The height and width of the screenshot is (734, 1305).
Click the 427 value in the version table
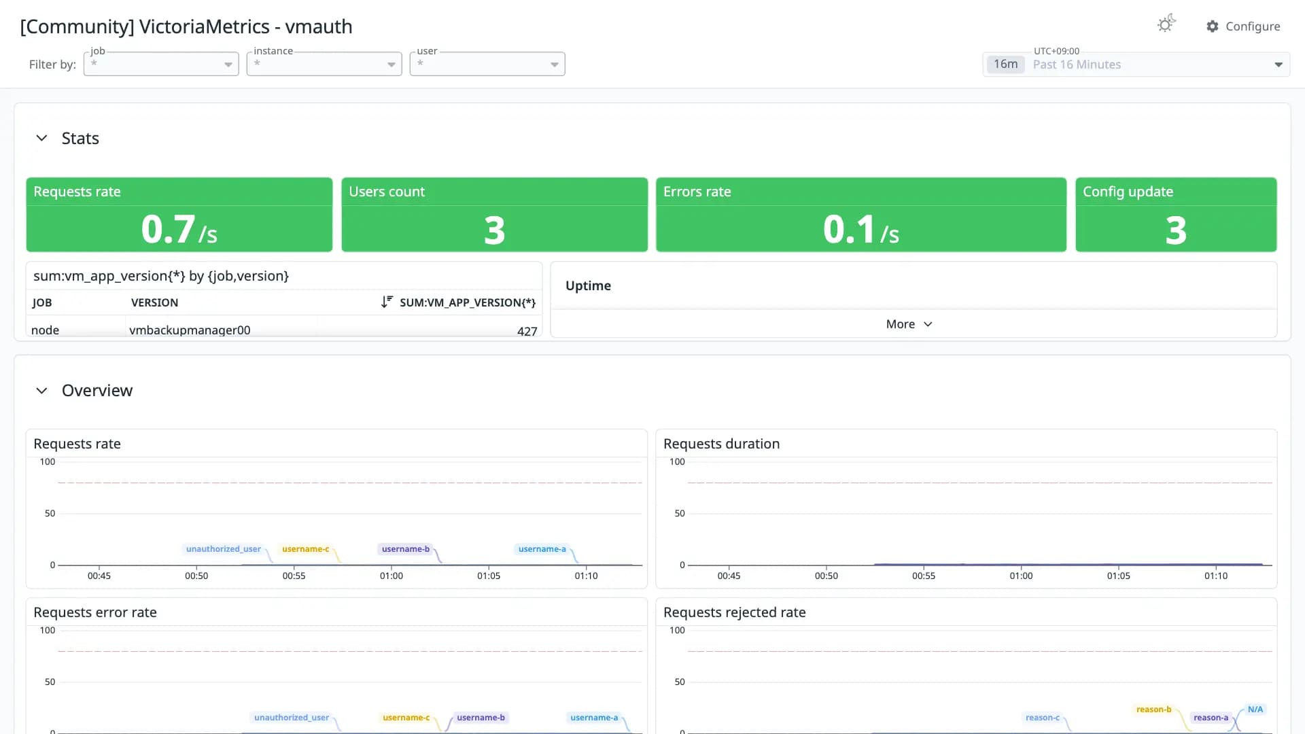pyautogui.click(x=527, y=331)
